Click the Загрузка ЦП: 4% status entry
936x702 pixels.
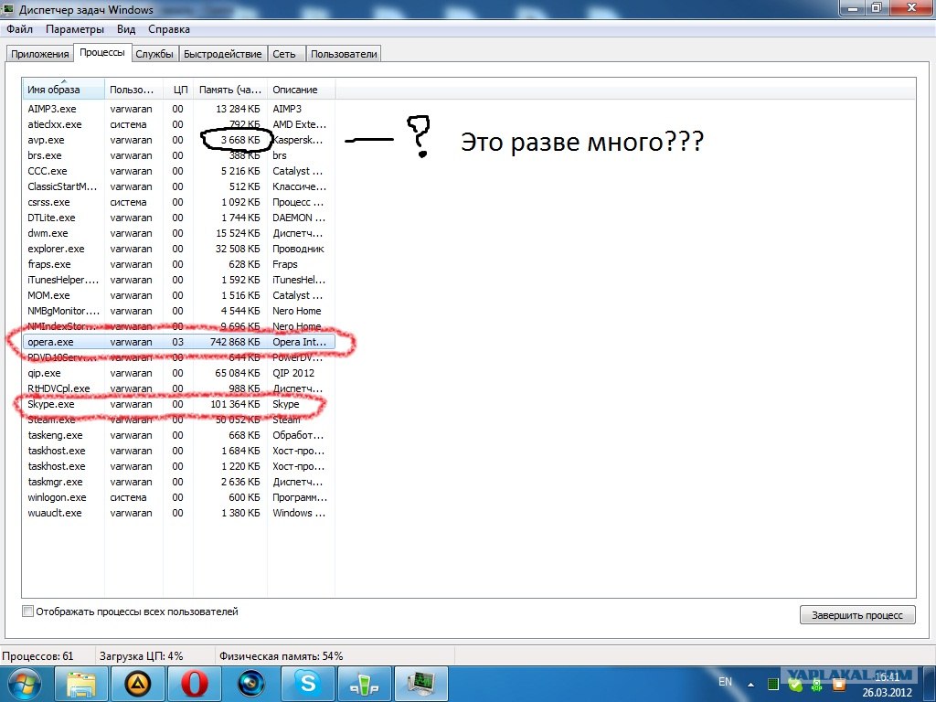pyautogui.click(x=142, y=656)
